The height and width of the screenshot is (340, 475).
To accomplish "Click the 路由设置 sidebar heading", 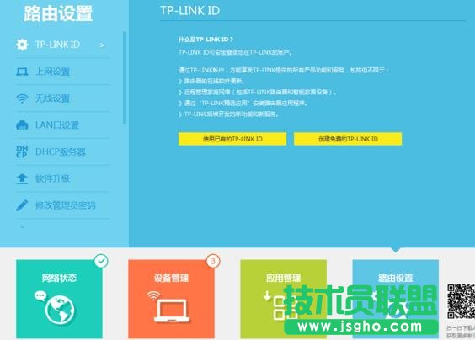I will (58, 13).
